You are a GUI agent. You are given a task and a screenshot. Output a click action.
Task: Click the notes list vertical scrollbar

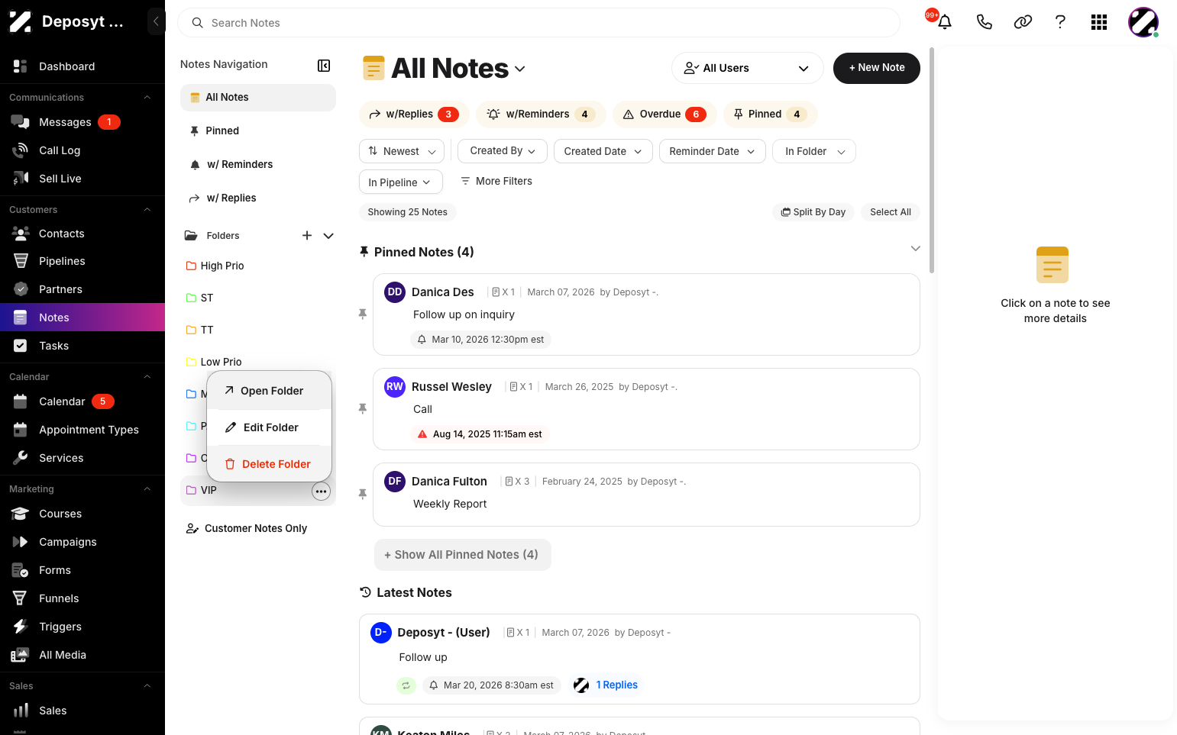(932, 160)
